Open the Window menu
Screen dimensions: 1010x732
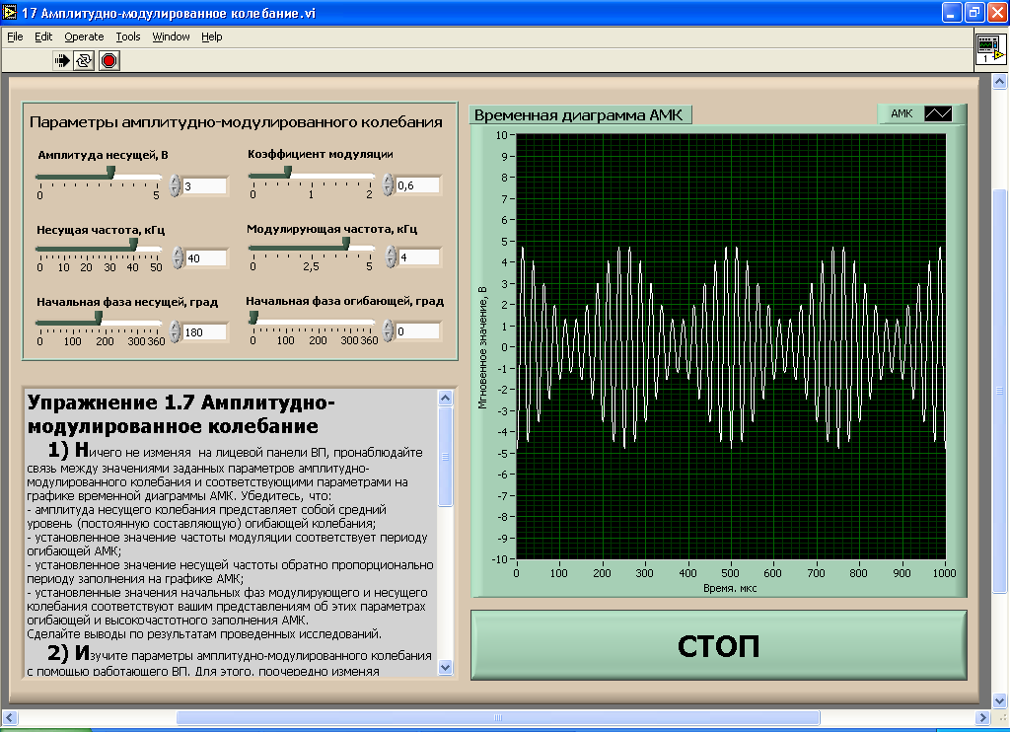[x=171, y=37]
